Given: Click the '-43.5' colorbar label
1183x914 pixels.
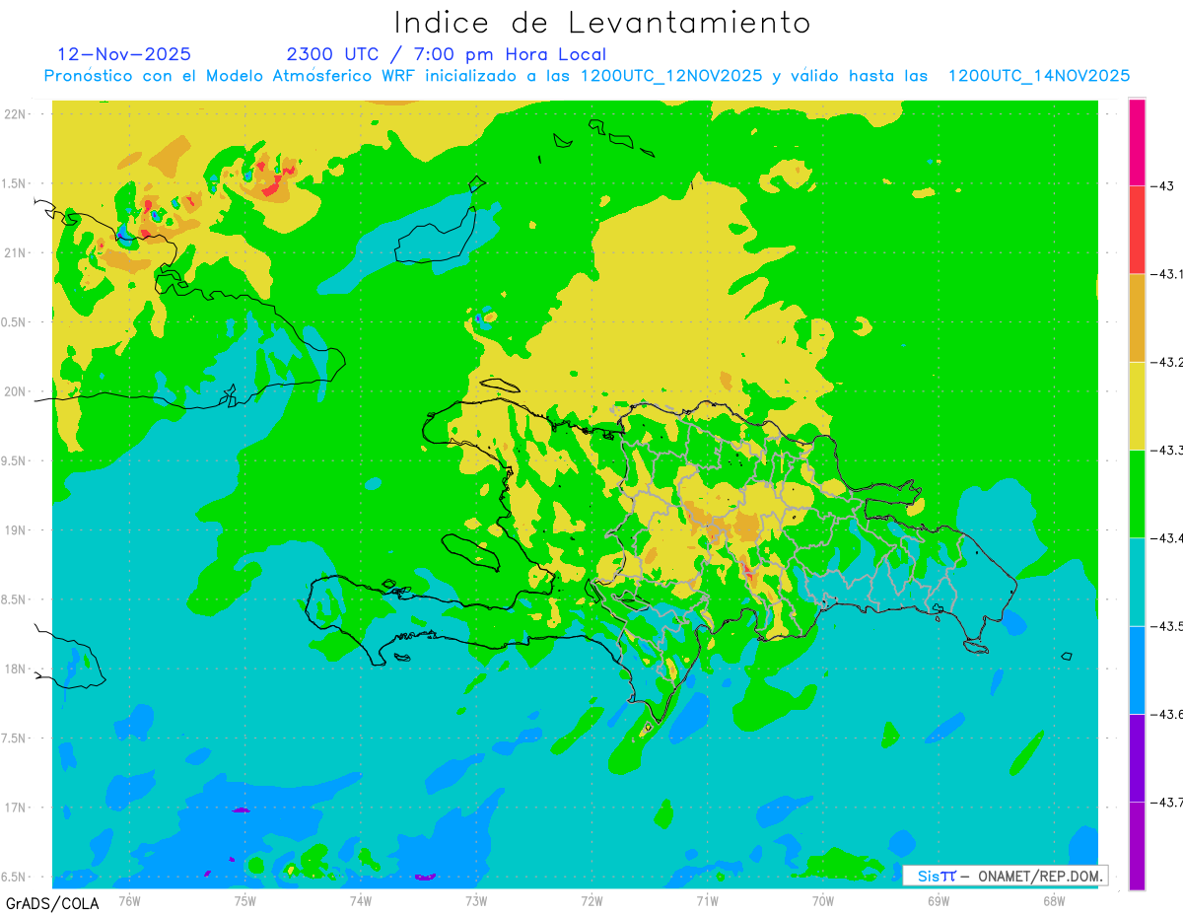Looking at the screenshot, I should point(1165,626).
